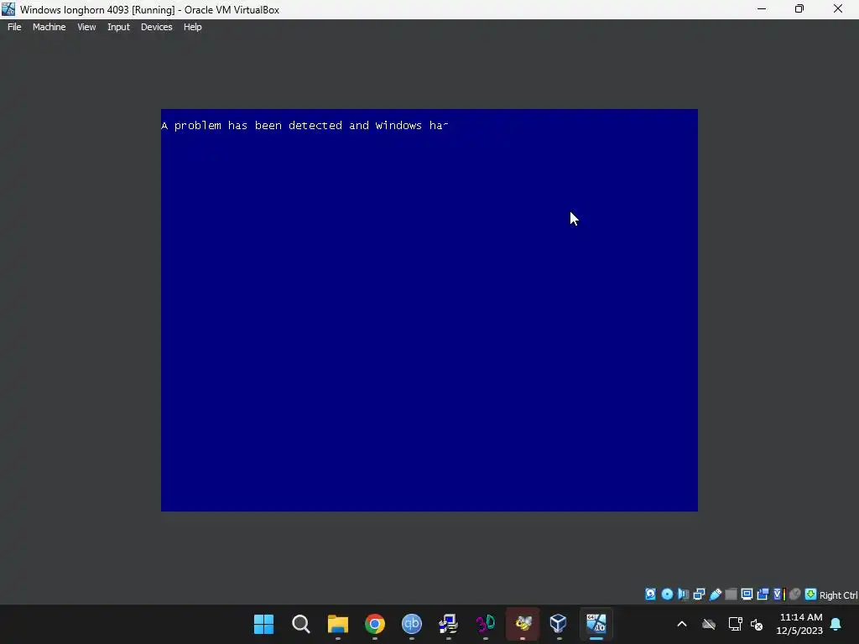Screen dimensions: 859x644
Task: Click the CPU virtualization indicator
Action: (x=779, y=595)
